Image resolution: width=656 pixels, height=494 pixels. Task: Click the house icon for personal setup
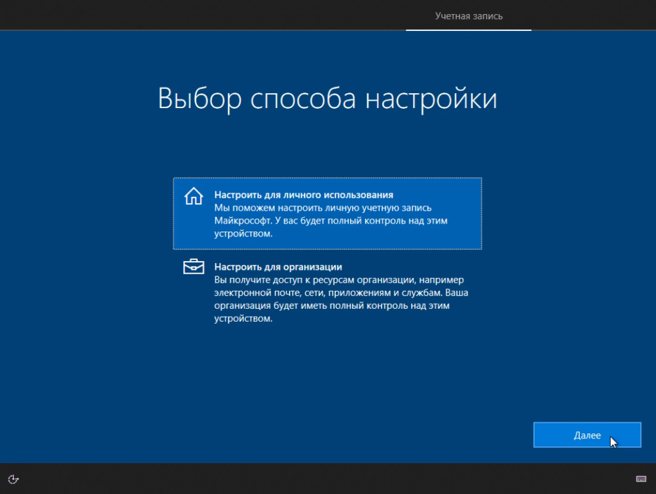[194, 196]
